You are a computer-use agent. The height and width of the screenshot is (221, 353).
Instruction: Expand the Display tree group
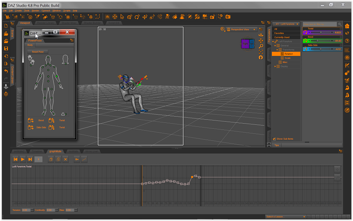click(x=275, y=66)
